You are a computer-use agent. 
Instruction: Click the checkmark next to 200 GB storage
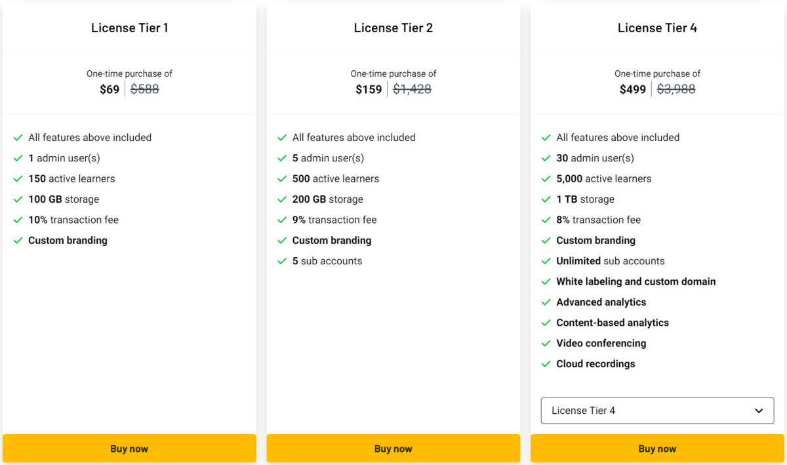point(282,199)
